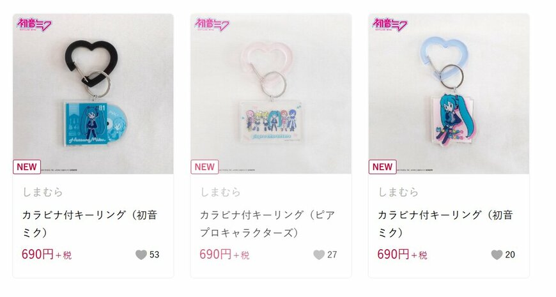Click 690円+税 price on first card
This screenshot has height=297, width=556.
tap(47, 254)
